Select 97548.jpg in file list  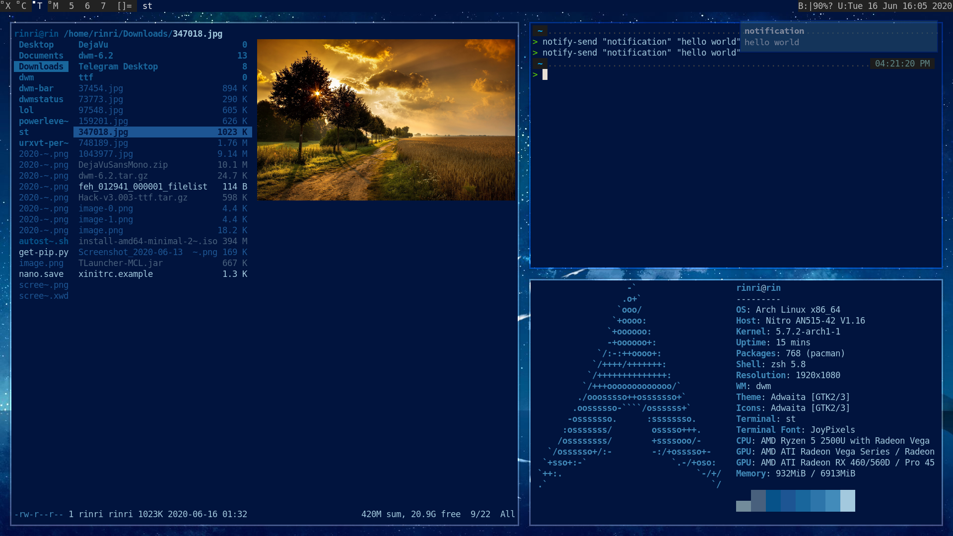tap(163, 110)
